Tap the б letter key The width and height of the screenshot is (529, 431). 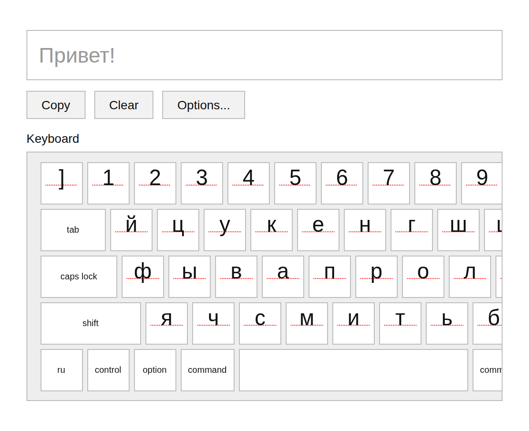[x=488, y=323]
